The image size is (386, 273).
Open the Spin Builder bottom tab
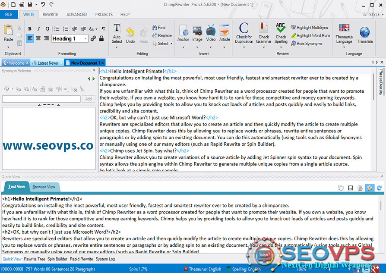tap(57, 259)
